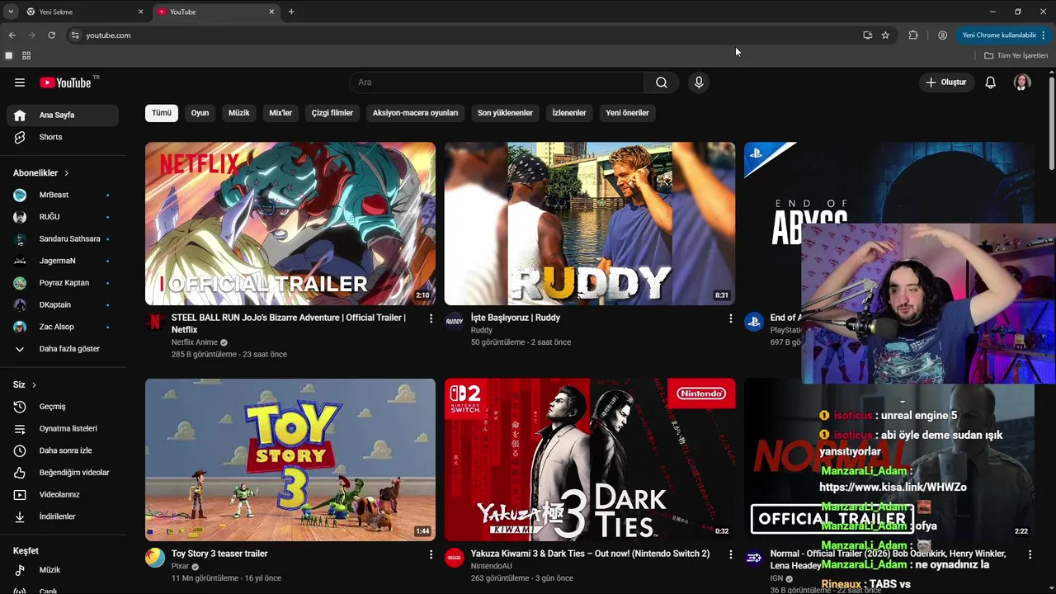Open Tüm Yer İşaretleri bookmarks folder

click(x=1016, y=55)
